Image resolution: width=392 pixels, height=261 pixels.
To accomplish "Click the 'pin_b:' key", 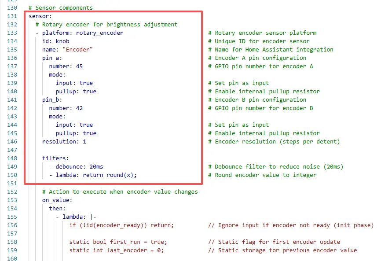I will (x=52, y=99).
